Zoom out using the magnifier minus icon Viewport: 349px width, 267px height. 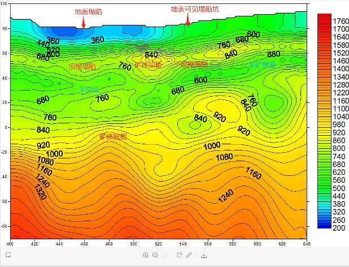(x=155, y=255)
